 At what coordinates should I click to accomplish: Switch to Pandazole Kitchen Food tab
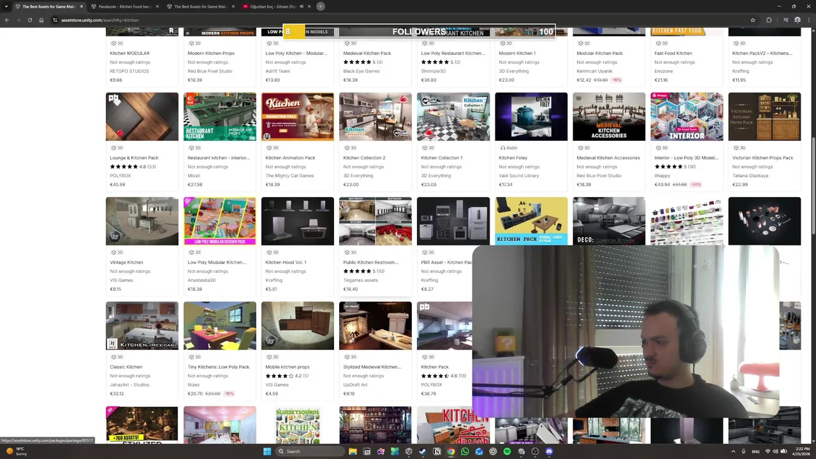click(125, 6)
